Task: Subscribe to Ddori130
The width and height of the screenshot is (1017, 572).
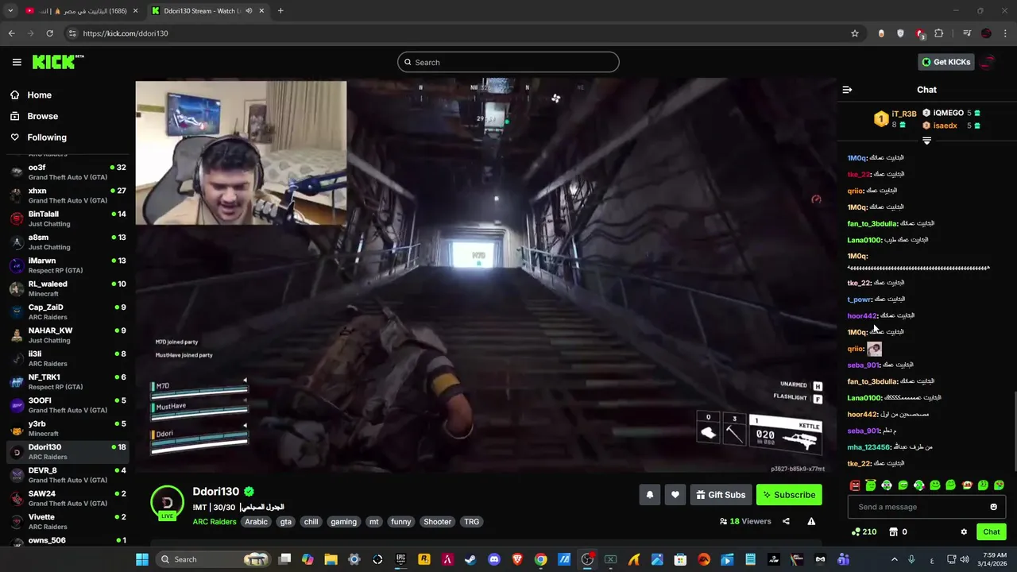Action: [789, 495]
